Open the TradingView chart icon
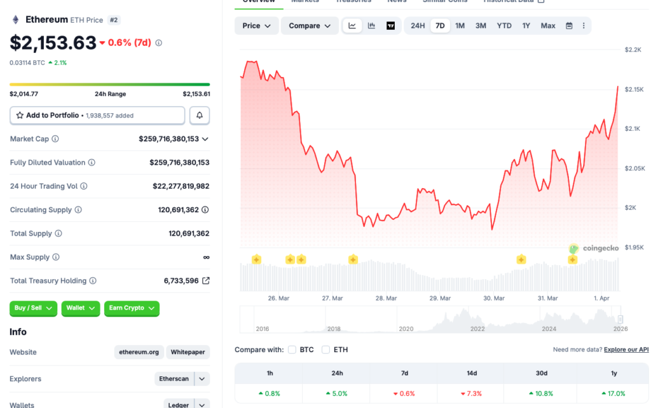This screenshot has width=651, height=408. click(390, 25)
